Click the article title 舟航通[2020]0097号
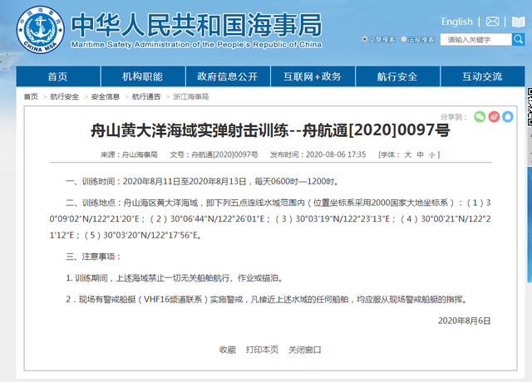The width and height of the screenshot is (532, 382). coord(270,130)
